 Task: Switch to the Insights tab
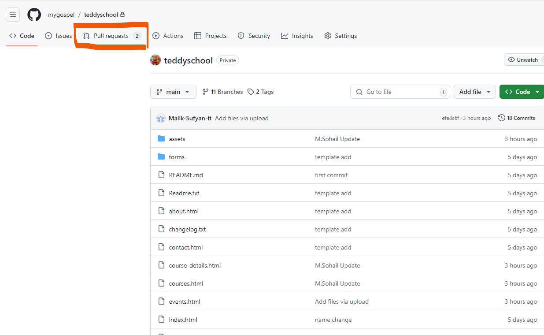click(297, 36)
